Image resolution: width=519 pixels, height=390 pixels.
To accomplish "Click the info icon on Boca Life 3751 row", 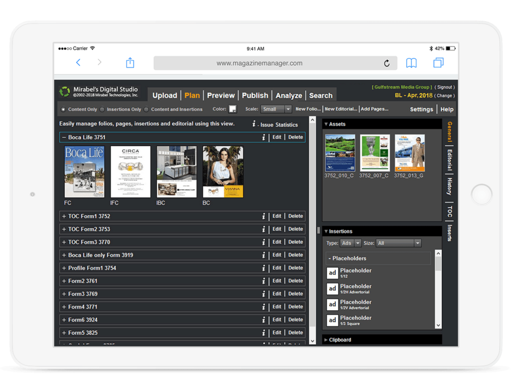I will 263,137.
